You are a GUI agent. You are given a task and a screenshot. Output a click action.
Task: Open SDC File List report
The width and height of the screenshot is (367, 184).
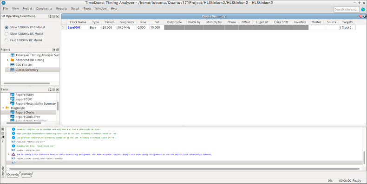24,65
